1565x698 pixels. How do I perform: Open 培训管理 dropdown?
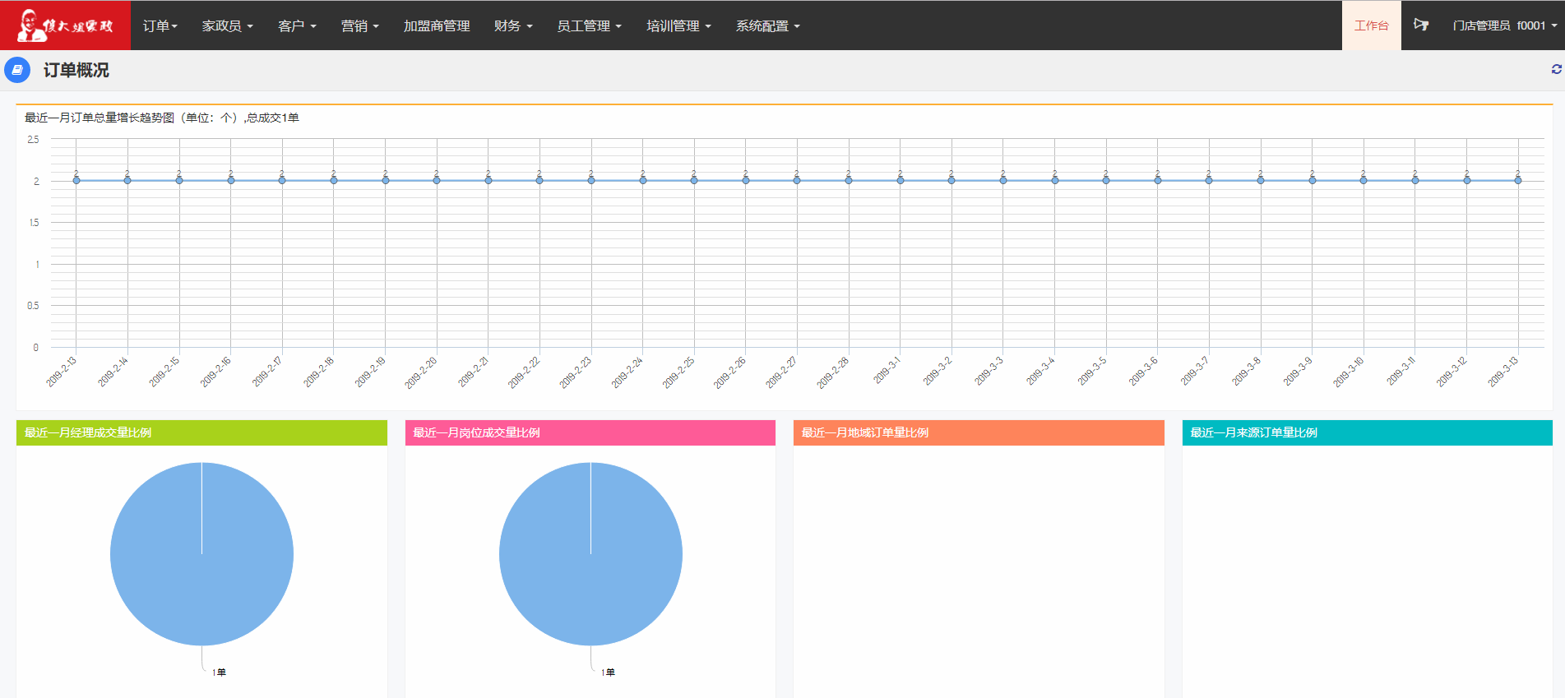[x=678, y=26]
